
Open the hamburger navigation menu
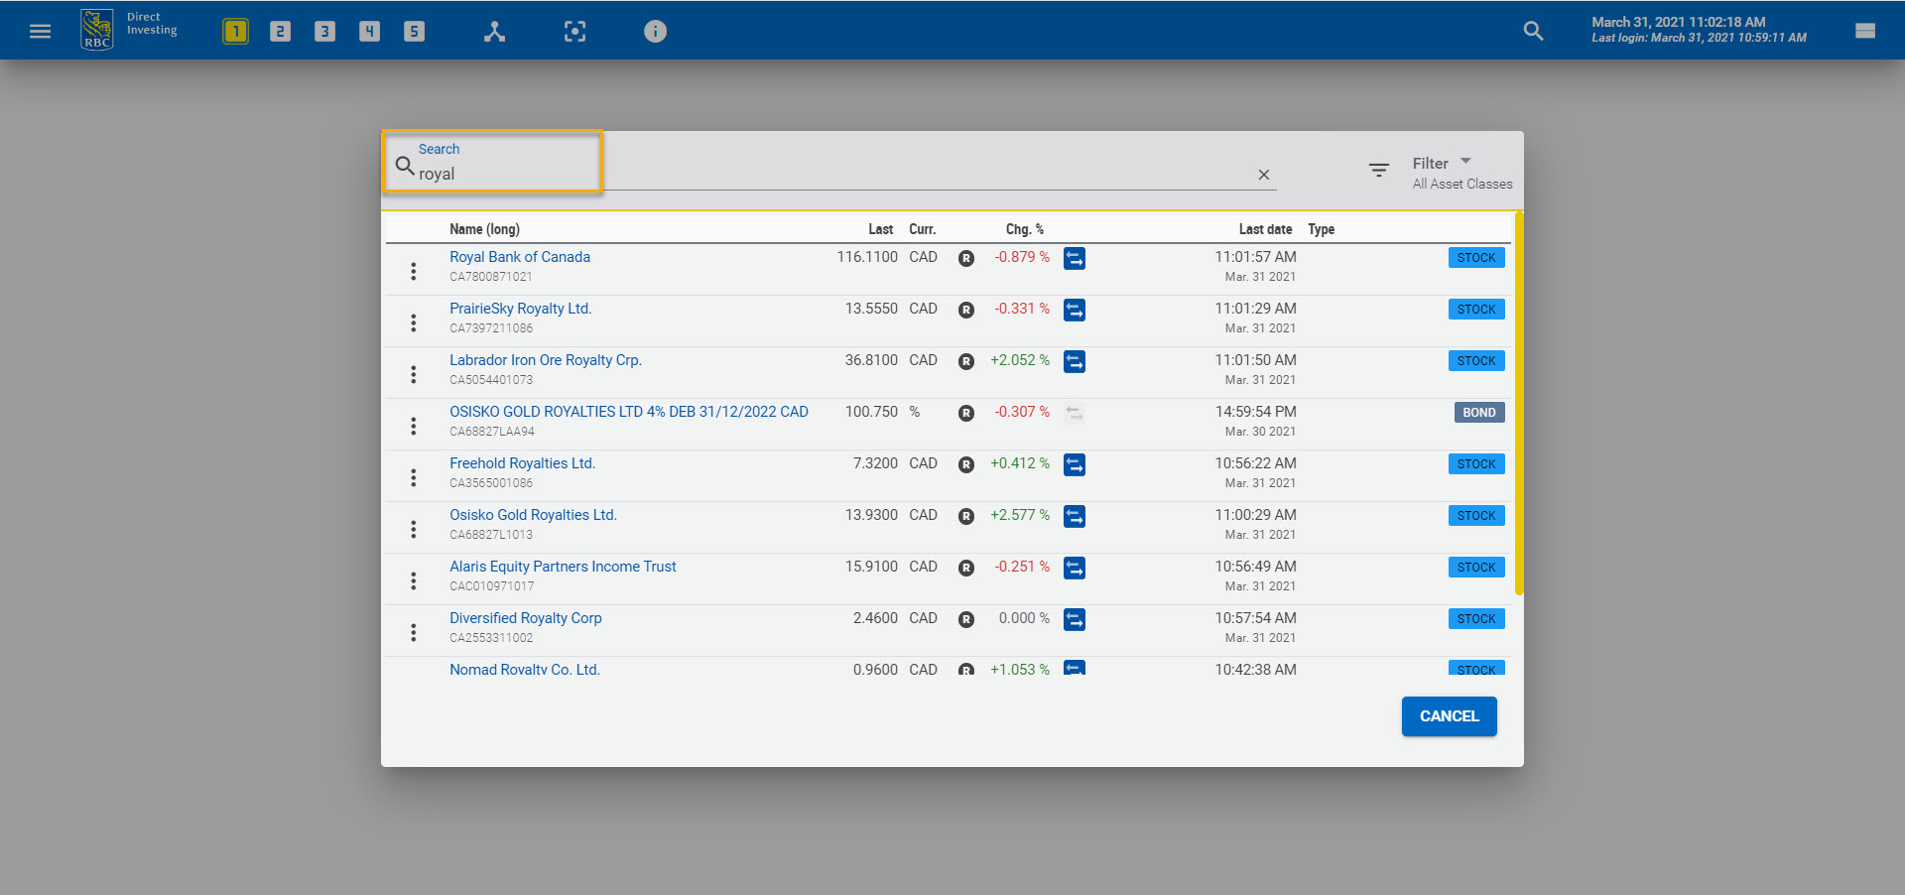[40, 31]
